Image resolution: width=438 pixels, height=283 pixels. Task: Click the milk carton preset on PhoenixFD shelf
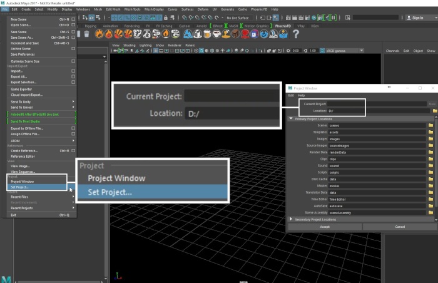(198, 34)
